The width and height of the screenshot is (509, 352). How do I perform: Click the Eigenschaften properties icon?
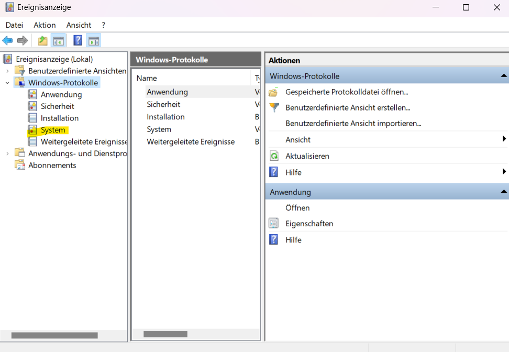click(x=274, y=223)
